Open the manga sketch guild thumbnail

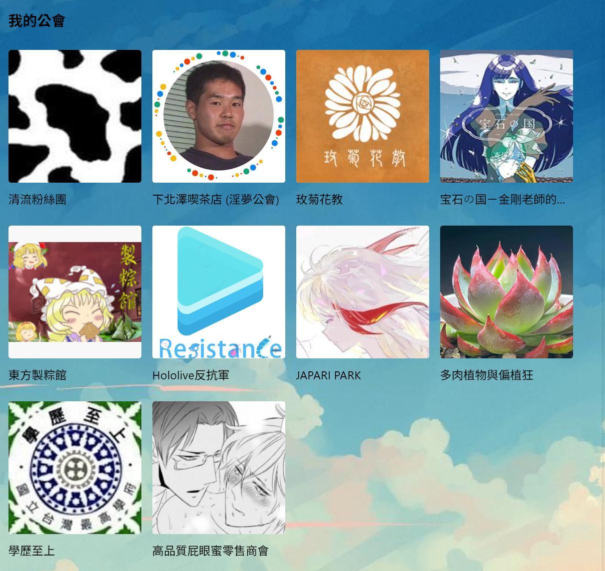(219, 468)
